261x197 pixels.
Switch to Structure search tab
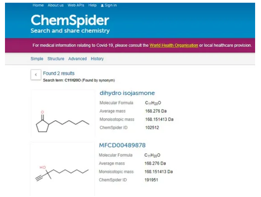point(56,59)
